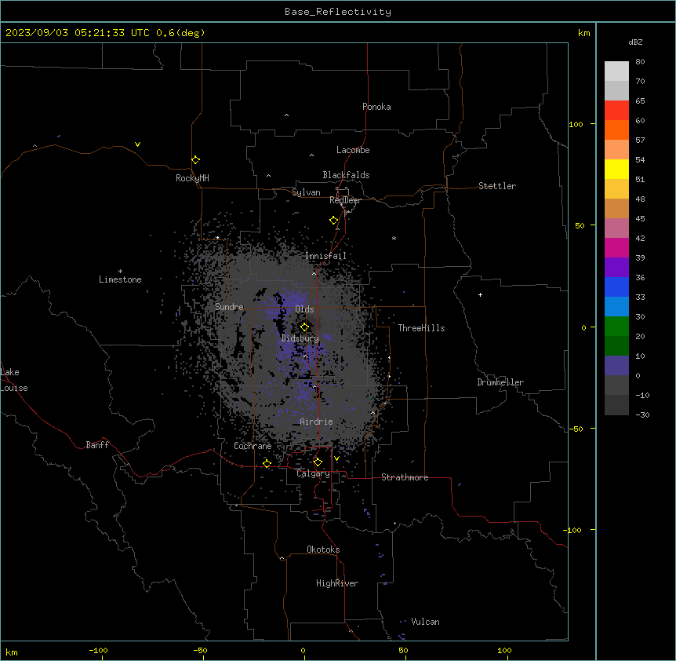Click the 50 tick label on right vertical axis
Viewport: 676px width, 661px height.
point(580,225)
